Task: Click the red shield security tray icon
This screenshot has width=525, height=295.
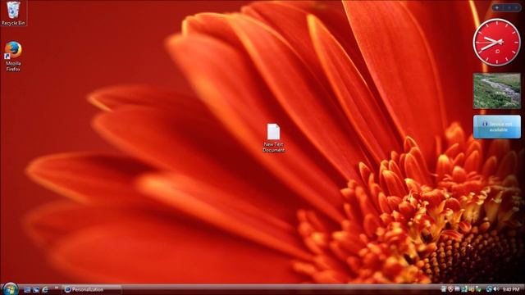Action: 450,289
